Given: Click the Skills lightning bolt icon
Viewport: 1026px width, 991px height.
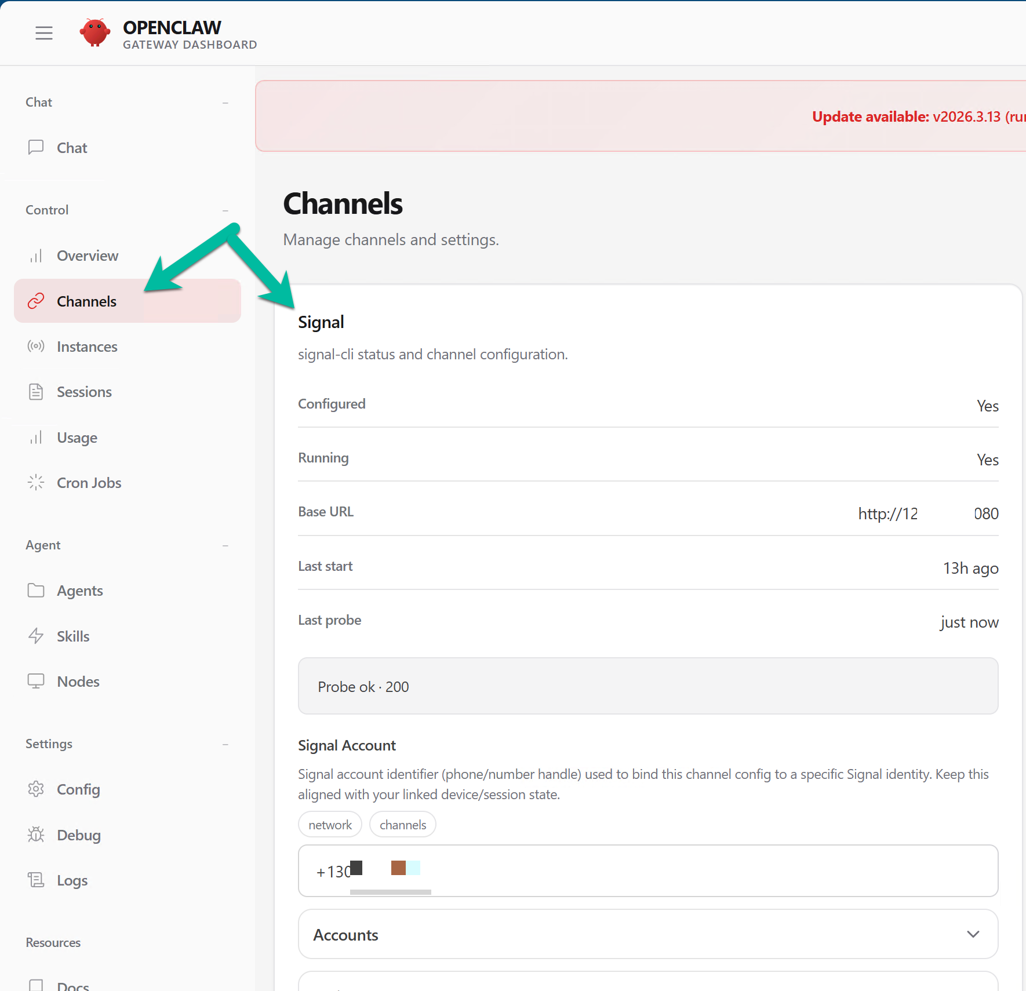Looking at the screenshot, I should (x=36, y=636).
